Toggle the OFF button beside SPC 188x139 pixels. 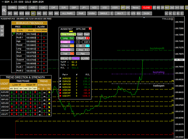tap(123, 8)
